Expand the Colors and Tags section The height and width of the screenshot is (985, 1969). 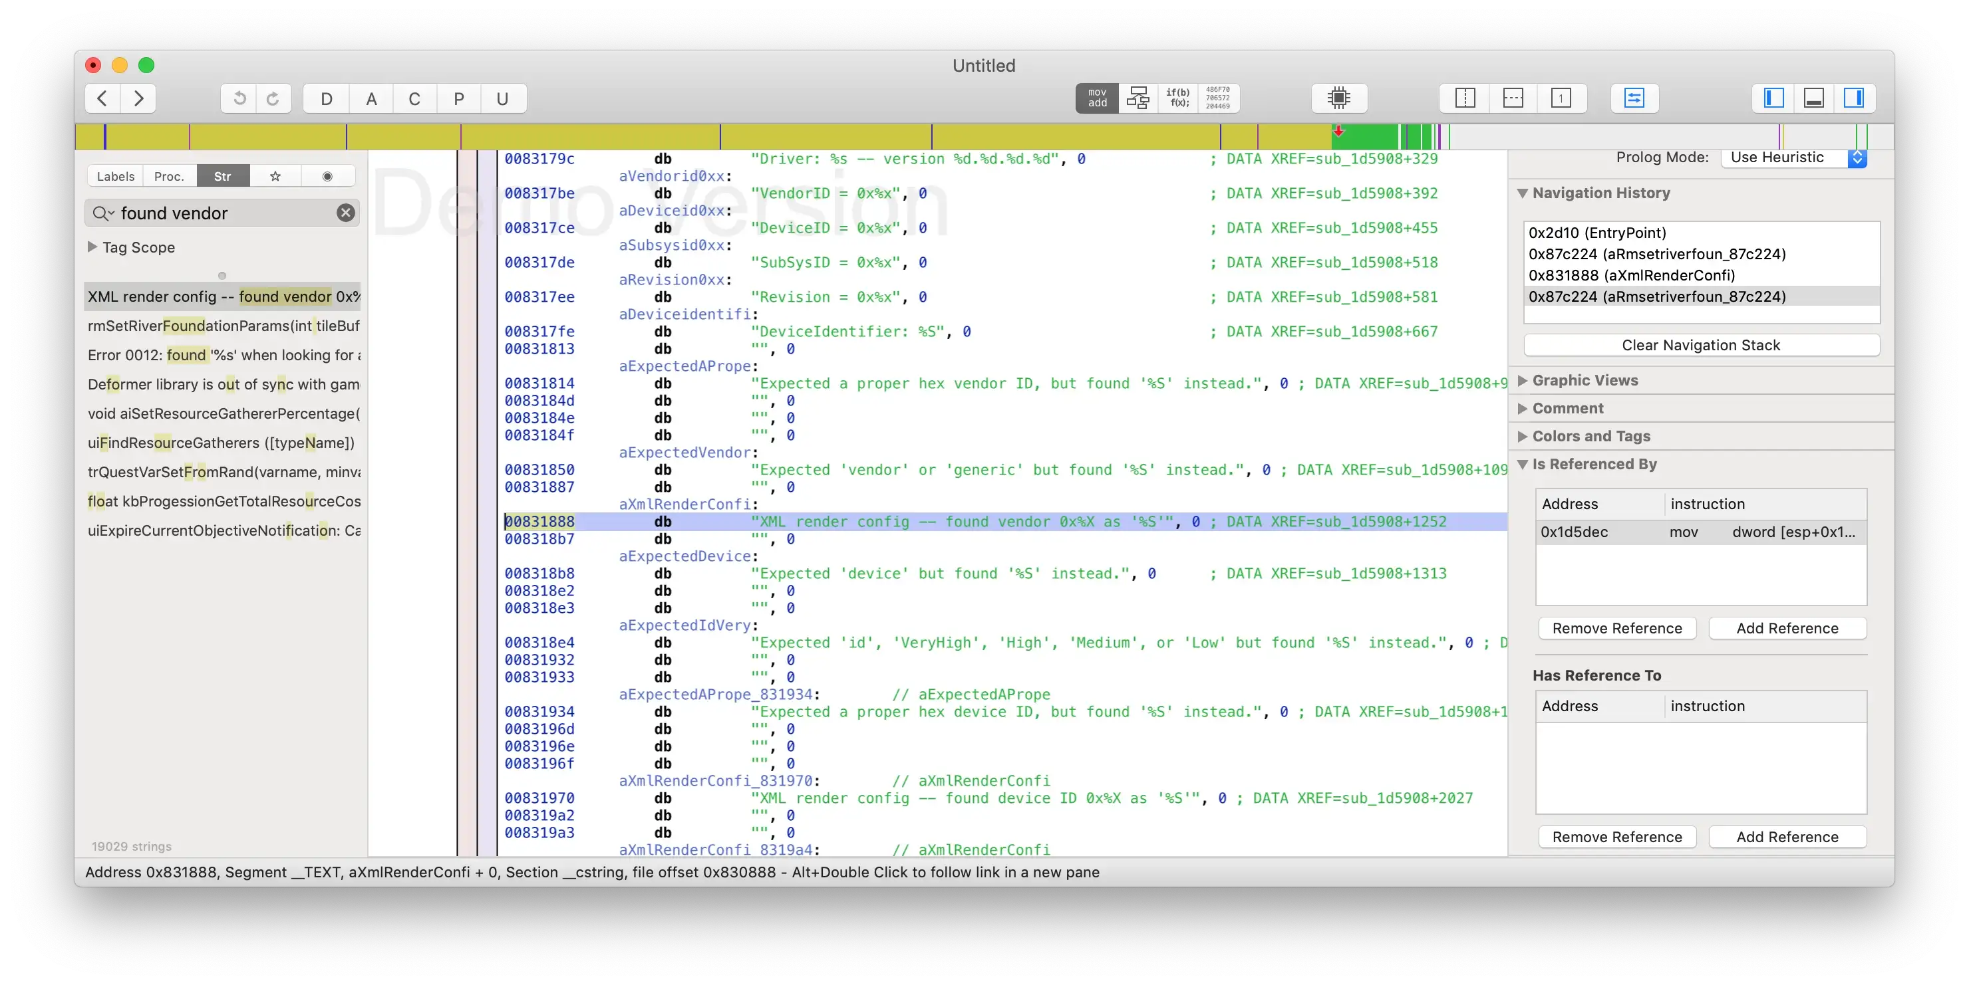tap(1522, 436)
